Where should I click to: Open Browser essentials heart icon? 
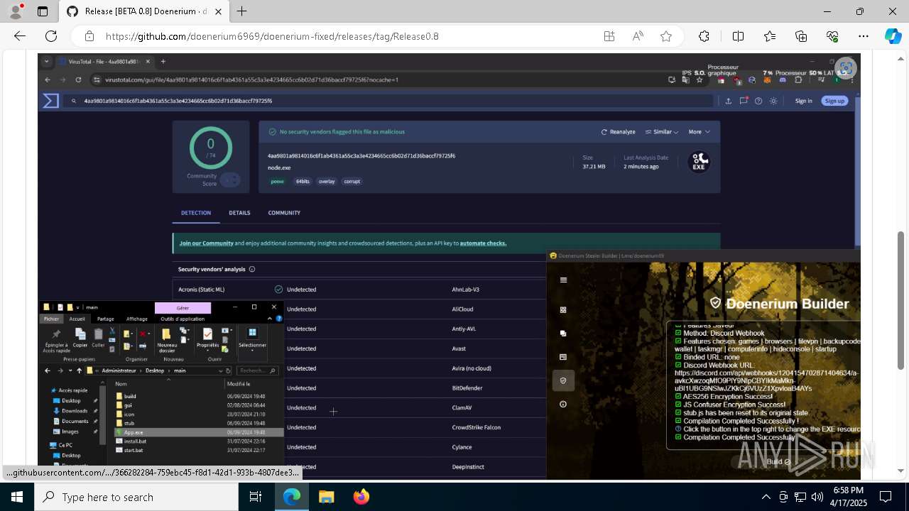(x=832, y=36)
